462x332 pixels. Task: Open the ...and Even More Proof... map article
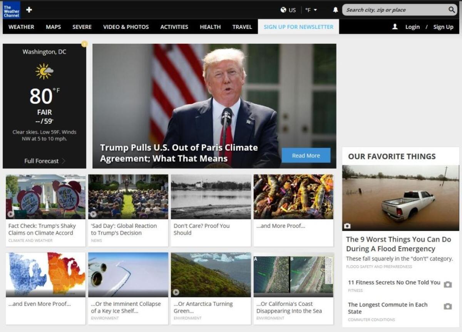click(40, 304)
